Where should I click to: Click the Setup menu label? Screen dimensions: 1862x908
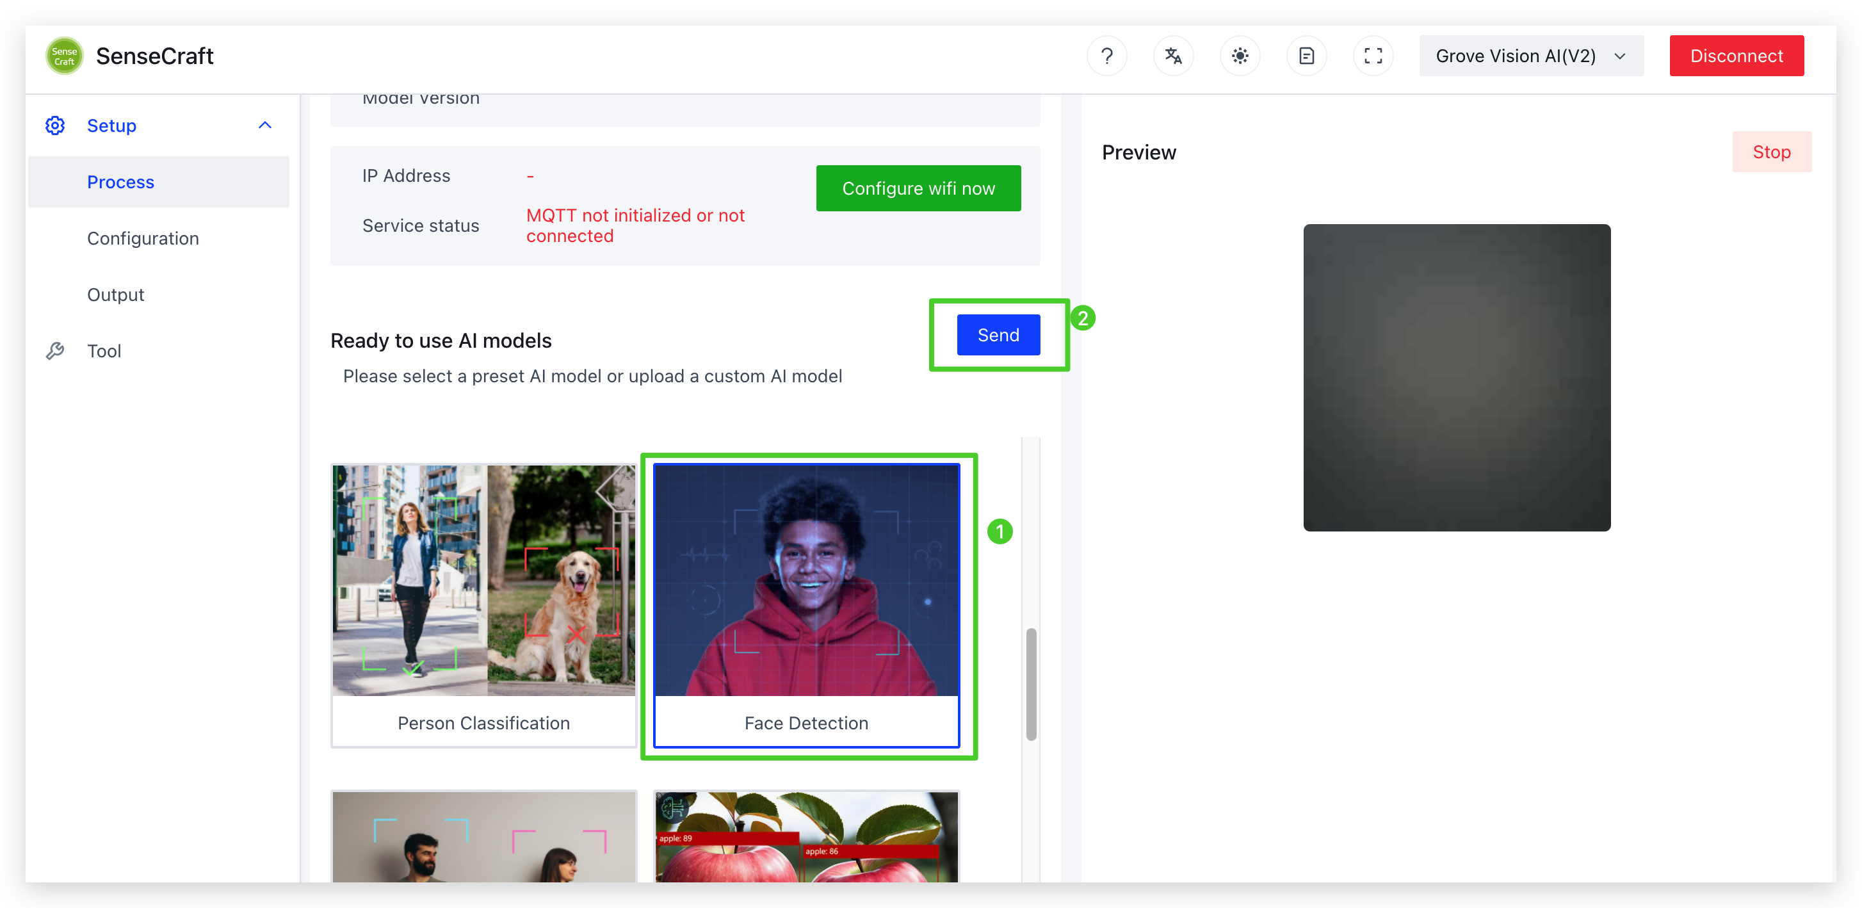pos(111,126)
